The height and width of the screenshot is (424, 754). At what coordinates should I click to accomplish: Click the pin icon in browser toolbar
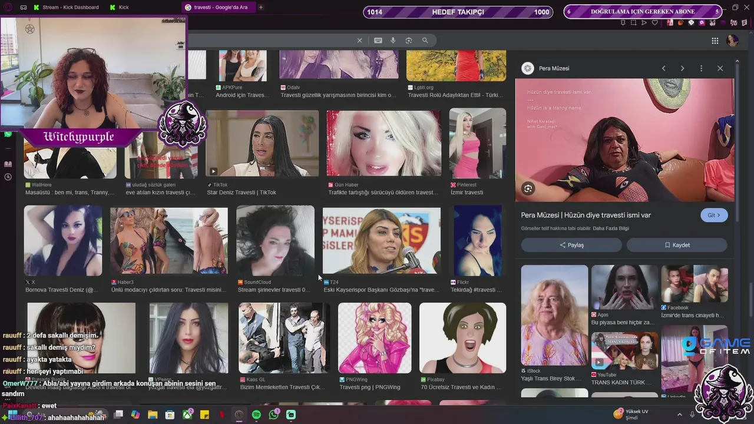(x=623, y=23)
